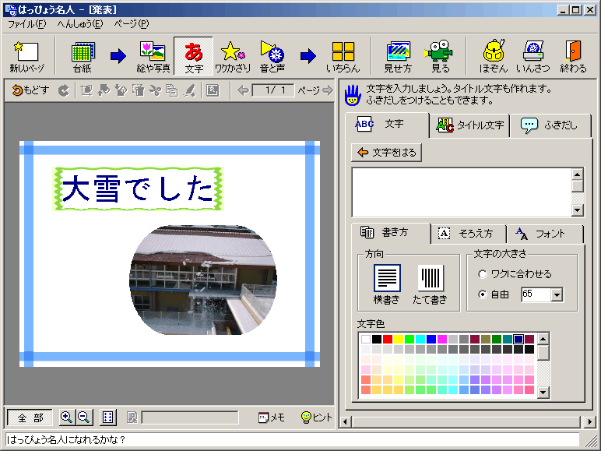Click the 文字をはる button
Viewport: 601px width, 451px height.
387,153
